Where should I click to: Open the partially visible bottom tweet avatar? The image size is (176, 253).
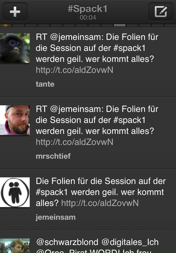coord(15,246)
